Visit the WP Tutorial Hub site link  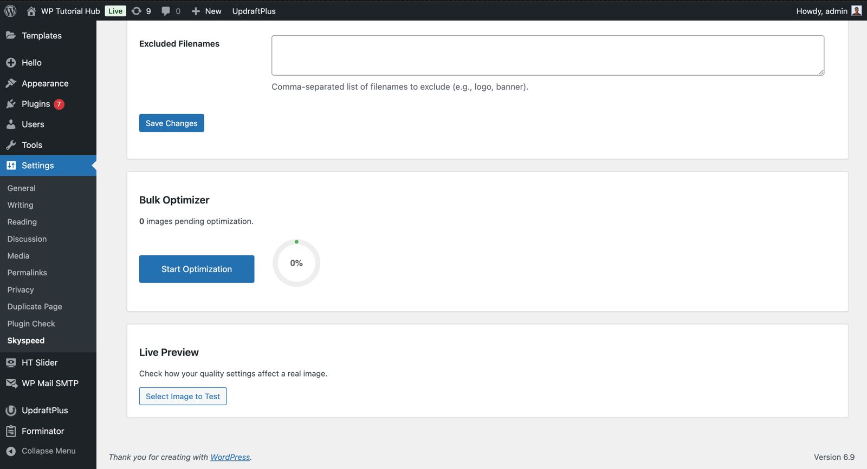[x=70, y=11]
